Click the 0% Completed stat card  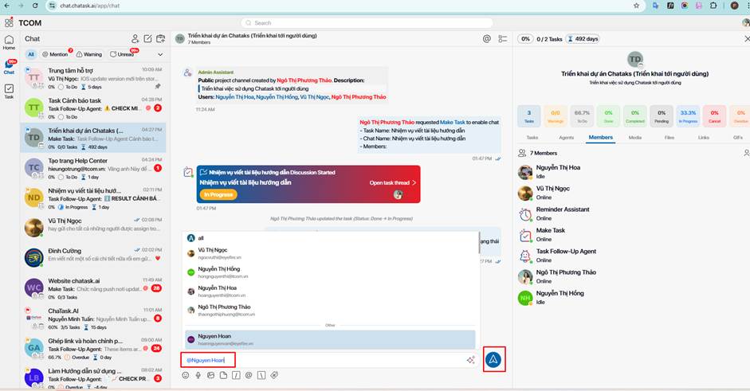(x=634, y=116)
